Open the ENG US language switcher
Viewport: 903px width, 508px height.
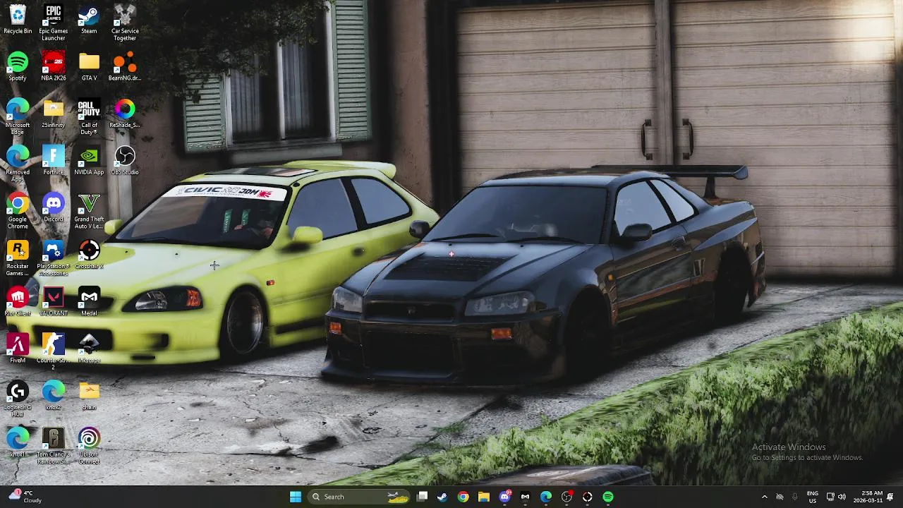(x=813, y=497)
